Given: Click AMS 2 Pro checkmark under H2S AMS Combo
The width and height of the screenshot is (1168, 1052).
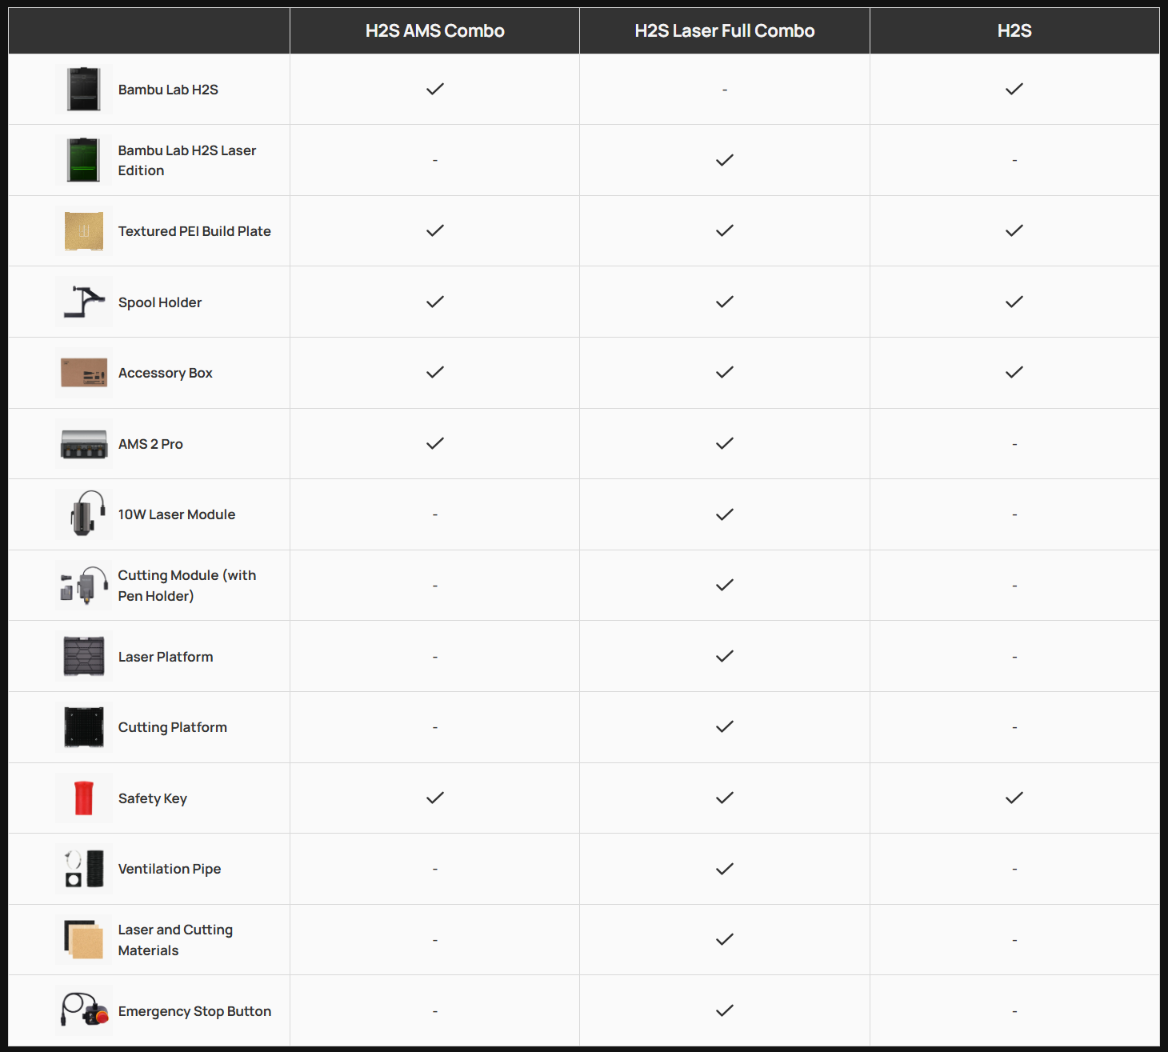Looking at the screenshot, I should (434, 444).
